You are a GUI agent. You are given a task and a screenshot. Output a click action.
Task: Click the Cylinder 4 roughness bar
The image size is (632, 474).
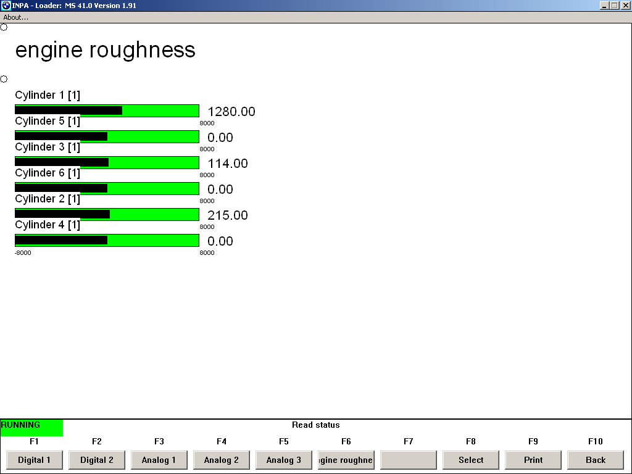point(107,240)
